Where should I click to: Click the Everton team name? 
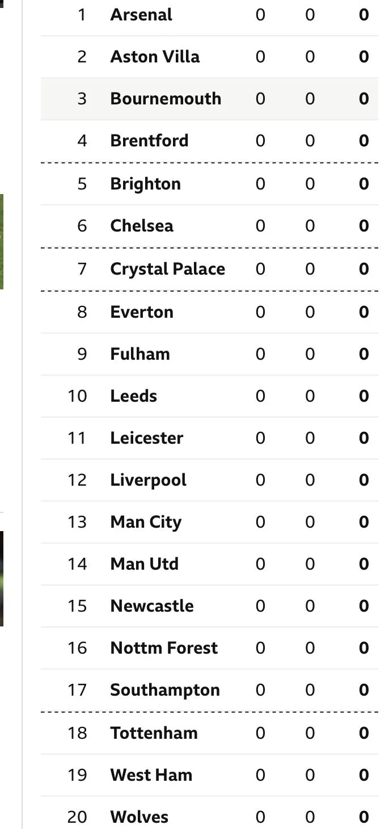tap(142, 312)
